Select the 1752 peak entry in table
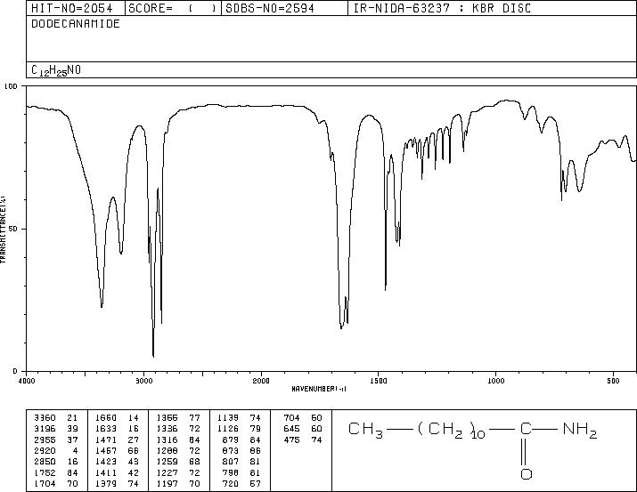The height and width of the screenshot is (492, 637). (x=55, y=473)
